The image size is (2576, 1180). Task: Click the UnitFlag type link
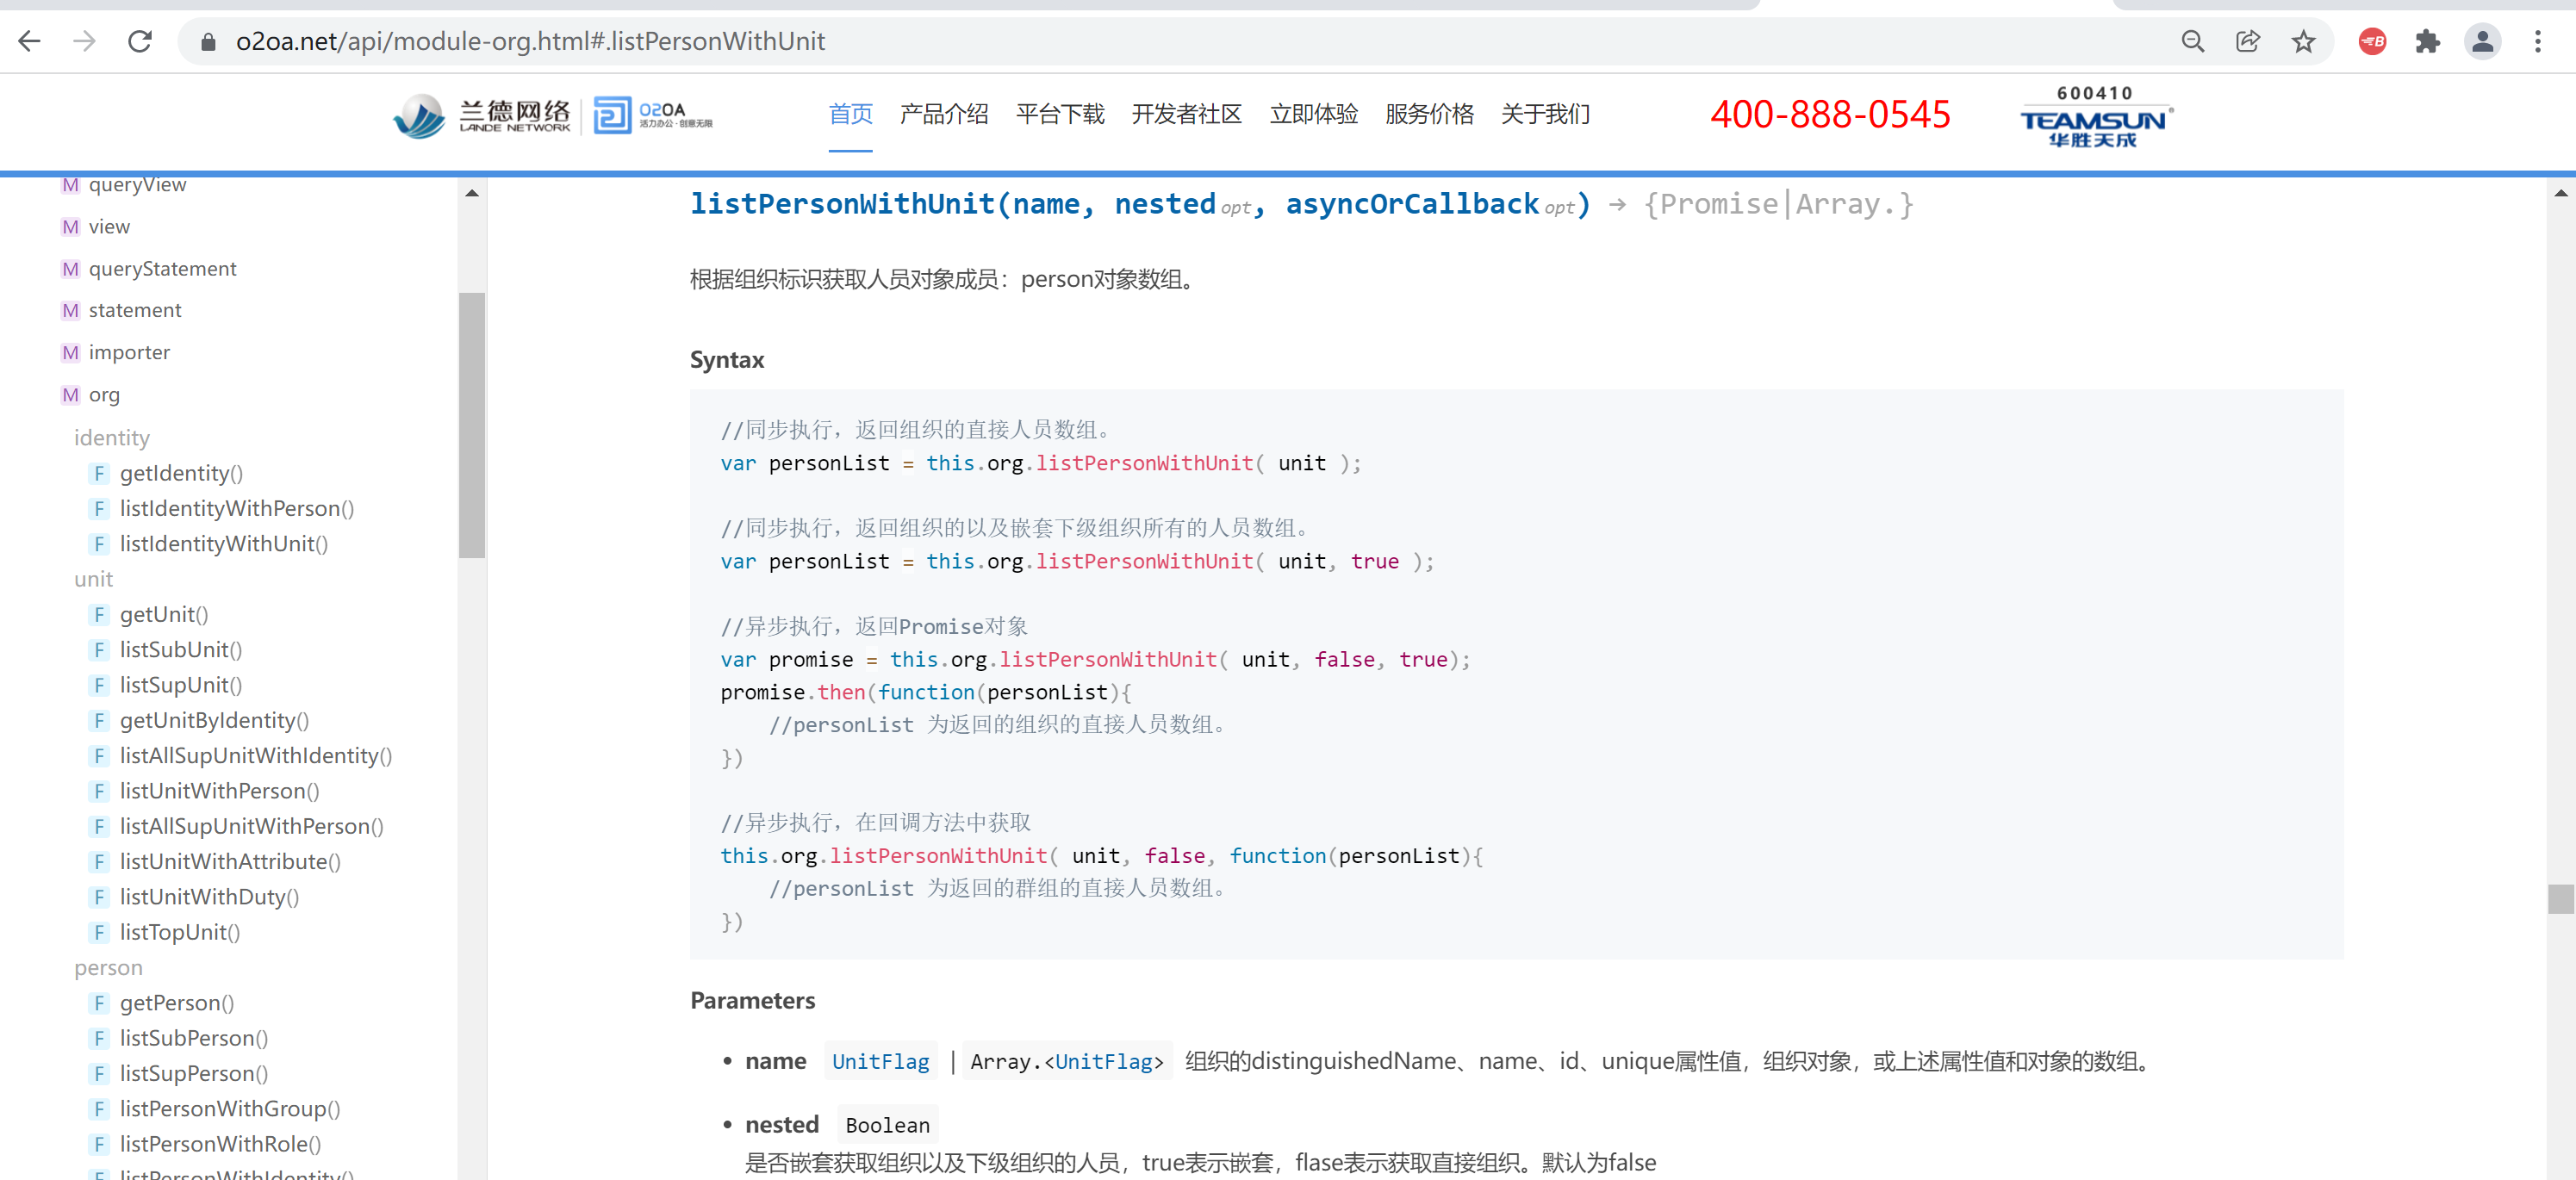click(x=880, y=1062)
